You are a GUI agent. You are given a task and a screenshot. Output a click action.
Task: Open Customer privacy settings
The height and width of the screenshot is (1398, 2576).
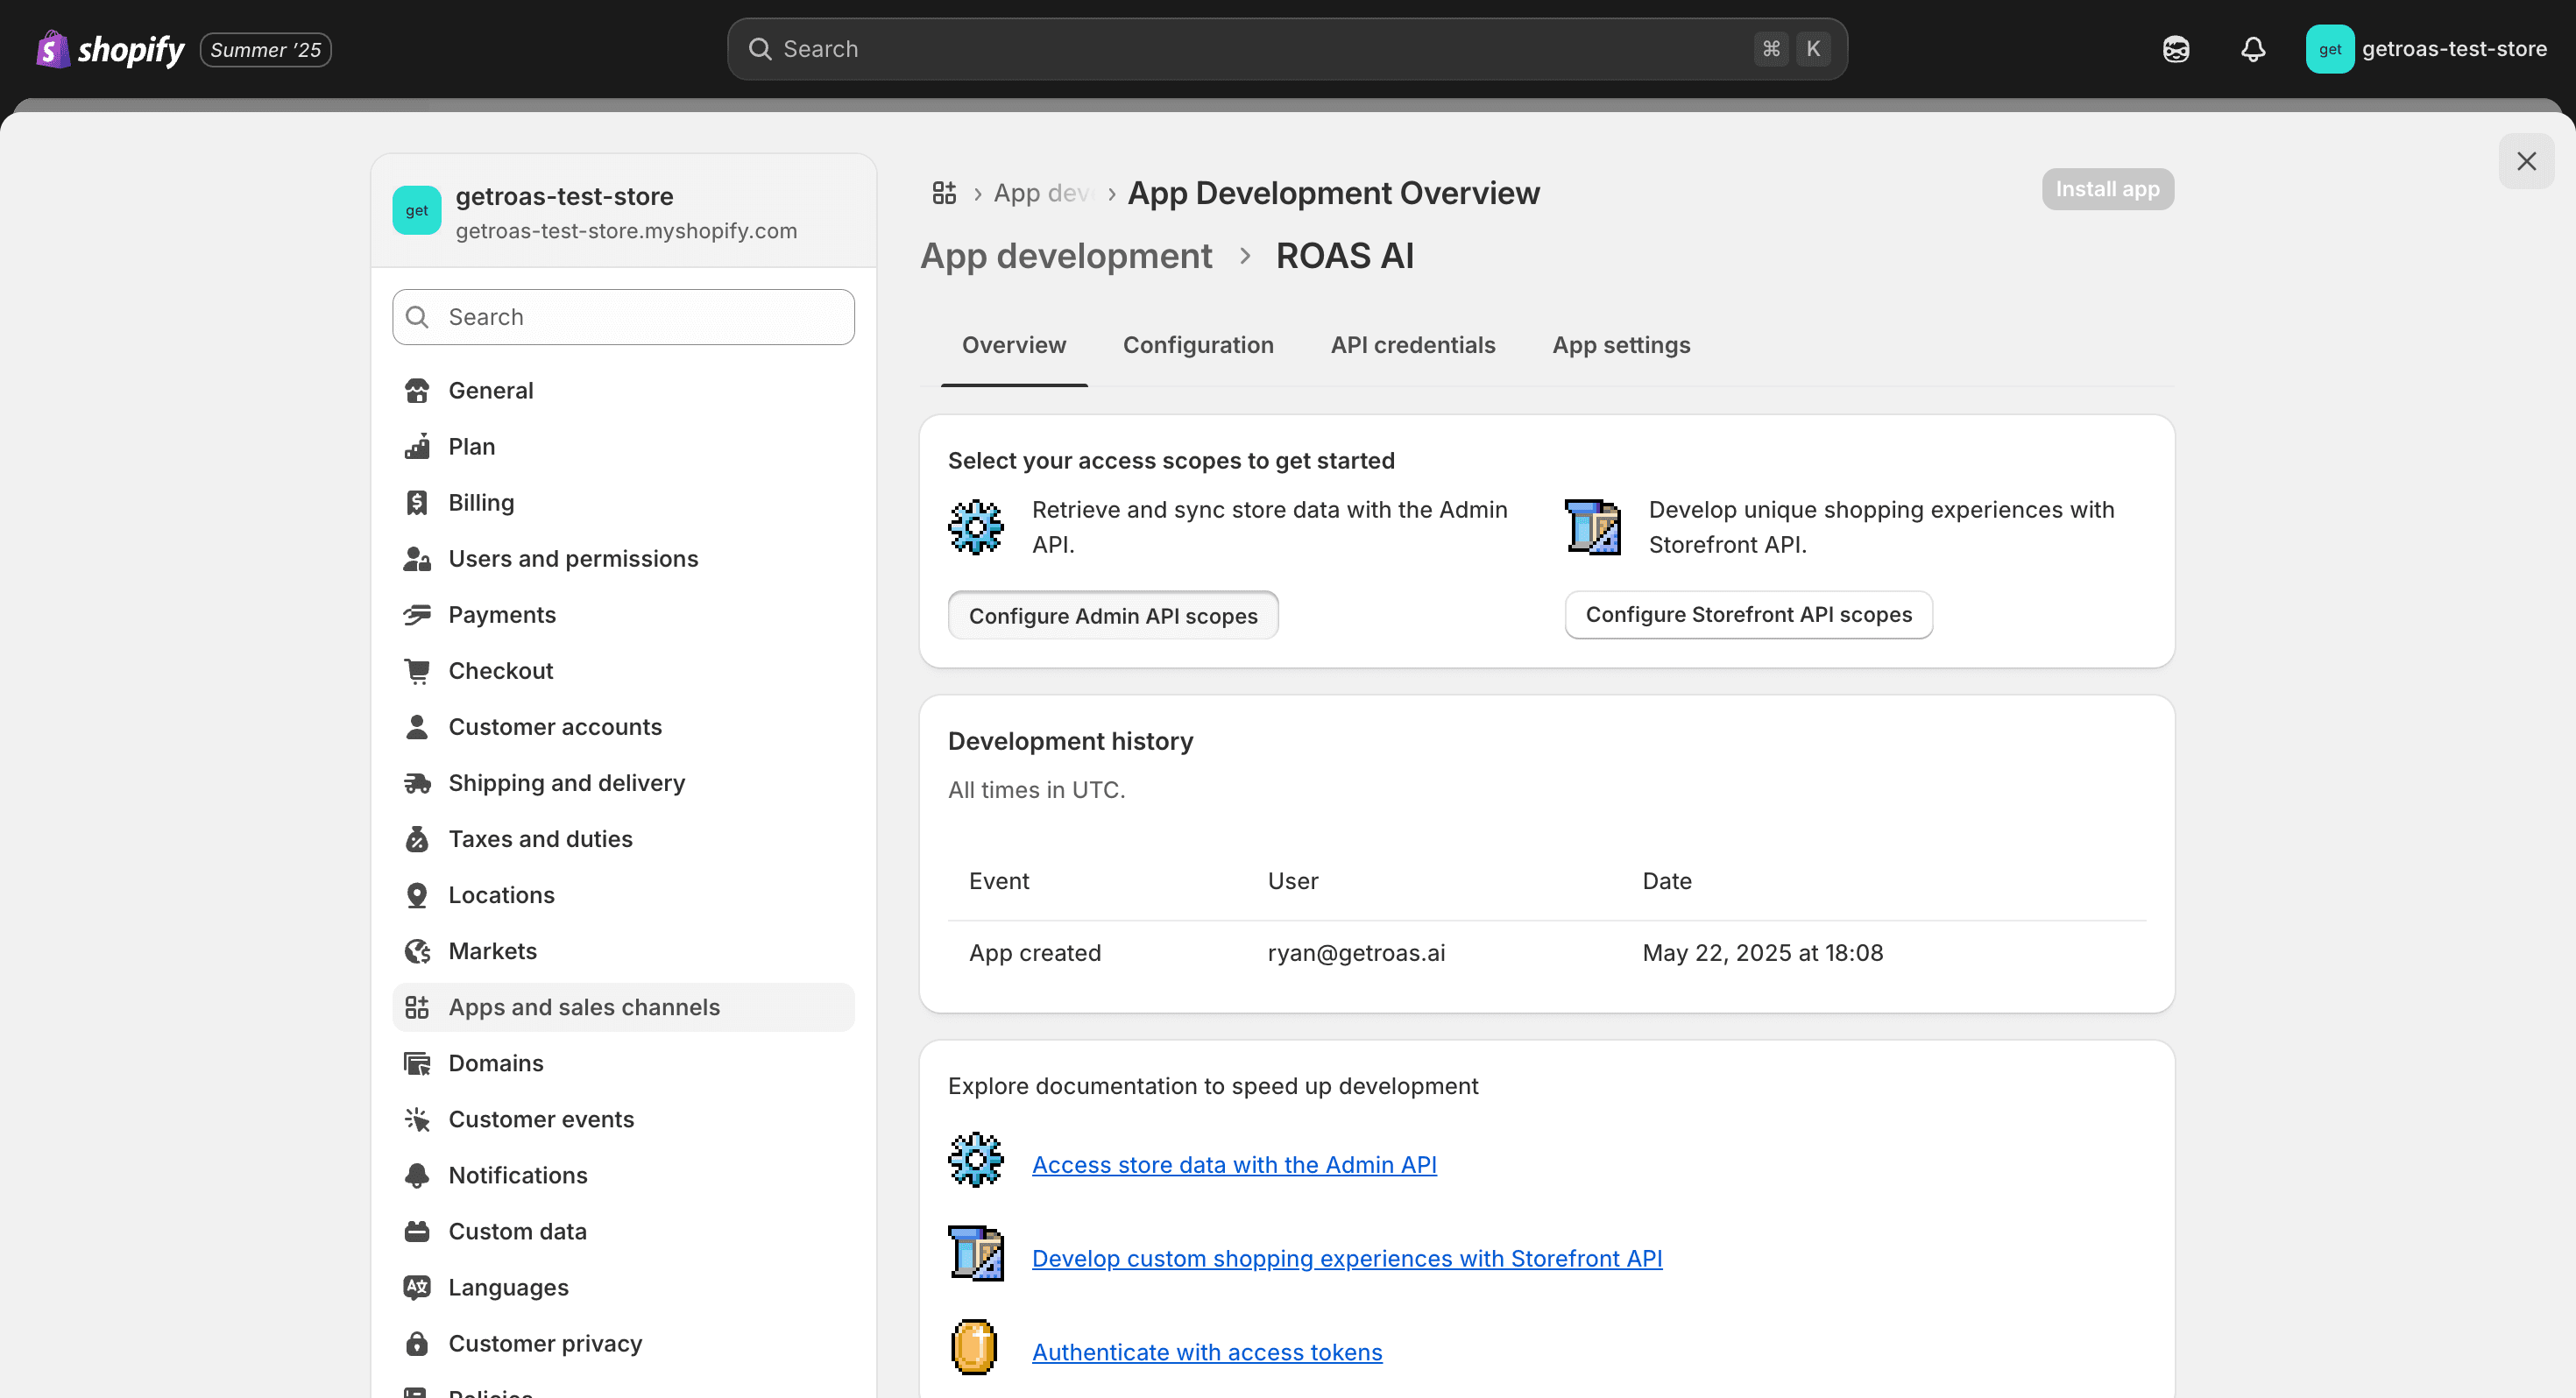623,1343
